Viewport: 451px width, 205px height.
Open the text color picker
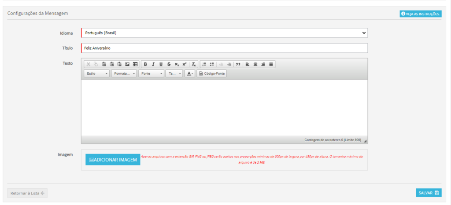189,74
